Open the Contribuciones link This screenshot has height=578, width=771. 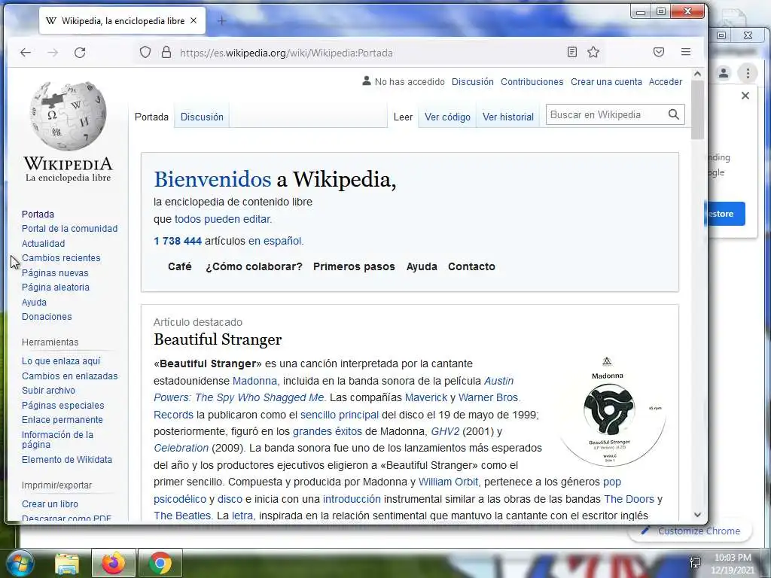pyautogui.click(x=532, y=81)
